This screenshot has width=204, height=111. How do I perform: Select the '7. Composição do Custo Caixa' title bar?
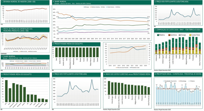pos(178,29)
